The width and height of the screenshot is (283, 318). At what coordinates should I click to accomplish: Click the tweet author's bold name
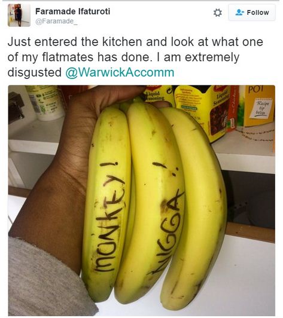coord(72,11)
